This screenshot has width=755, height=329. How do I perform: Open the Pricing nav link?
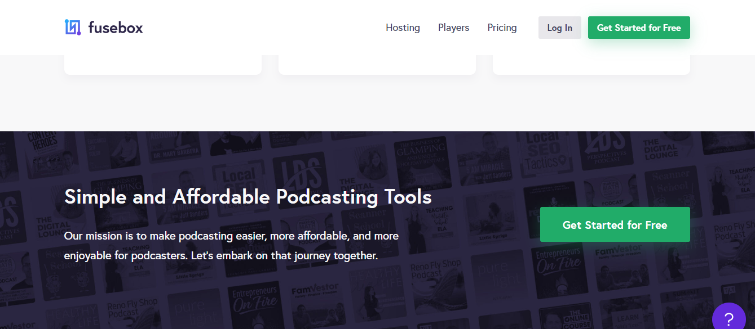tap(502, 28)
